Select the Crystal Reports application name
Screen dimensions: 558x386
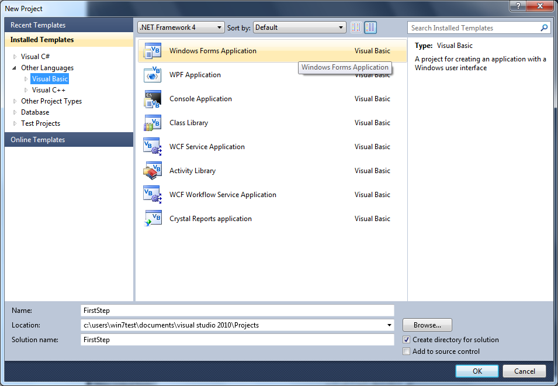pyautogui.click(x=211, y=219)
